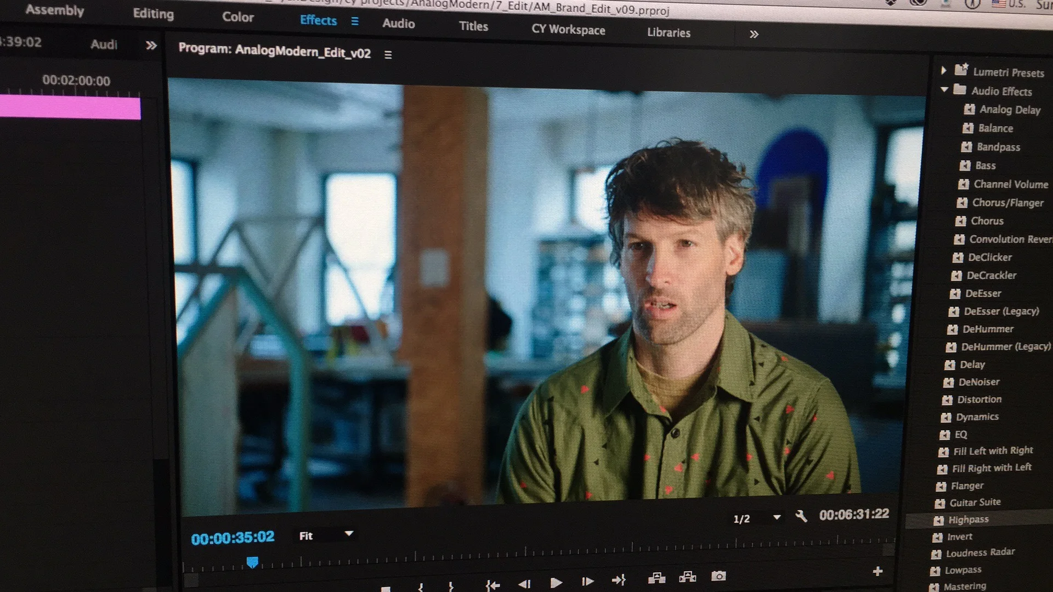Screen dimensions: 1053x592
Task: Switch to the Libraries workspace tab
Action: tap(669, 32)
